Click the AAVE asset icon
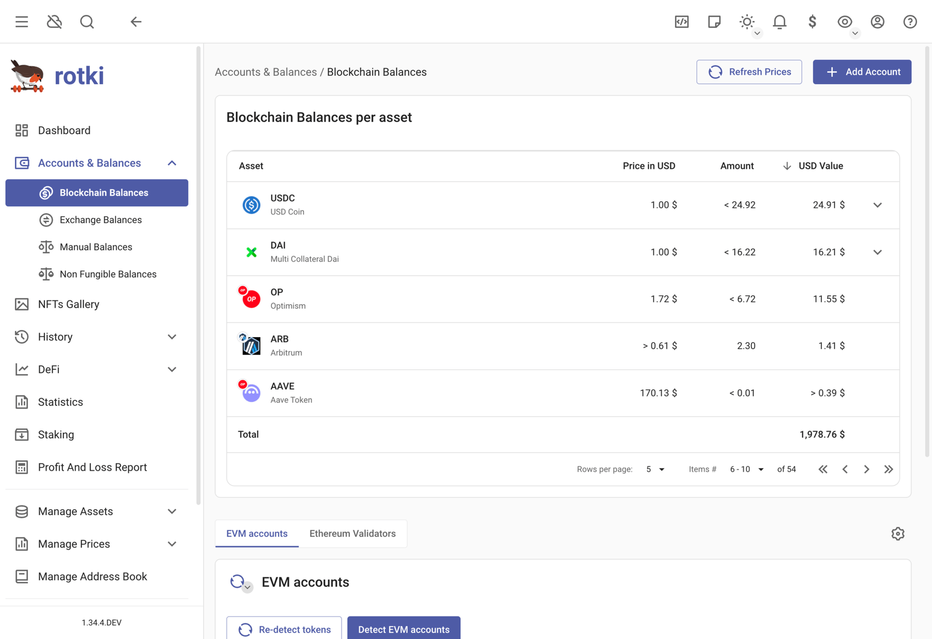The image size is (932, 639). [251, 393]
